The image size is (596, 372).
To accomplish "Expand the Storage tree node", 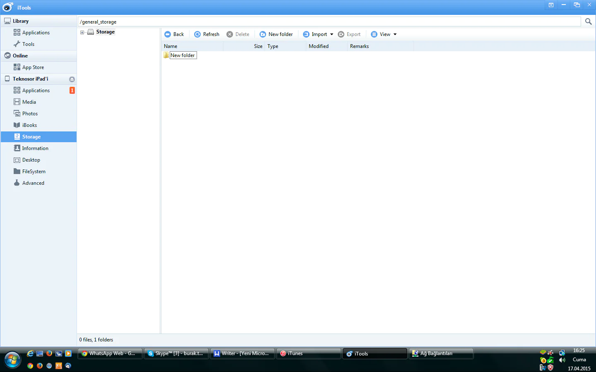I will (82, 32).
